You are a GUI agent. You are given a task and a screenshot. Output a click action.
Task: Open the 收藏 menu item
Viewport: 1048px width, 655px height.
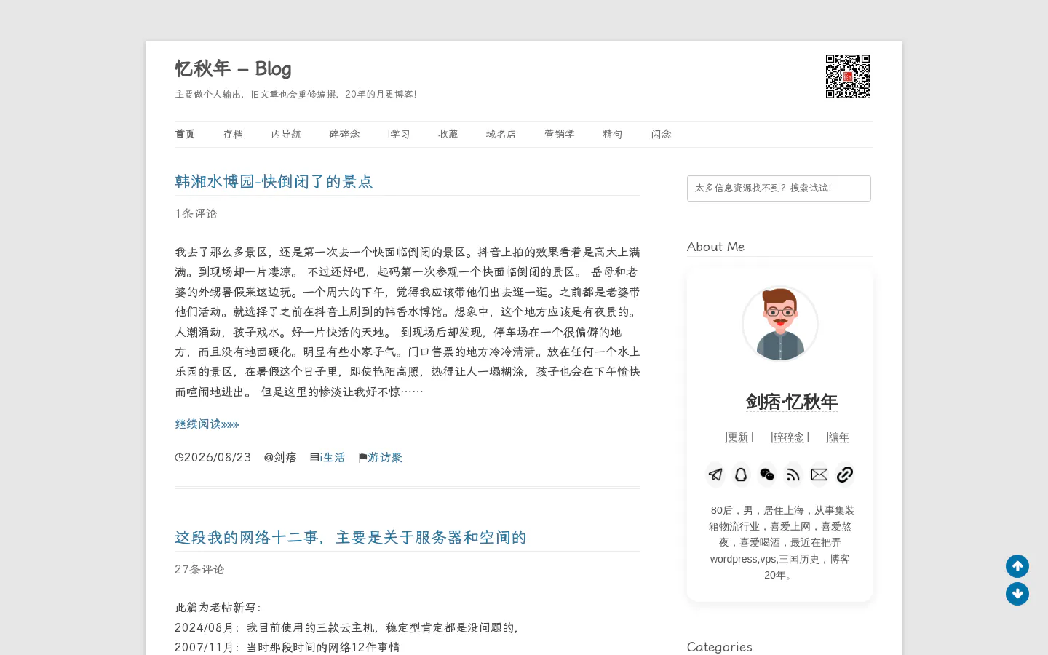(448, 134)
